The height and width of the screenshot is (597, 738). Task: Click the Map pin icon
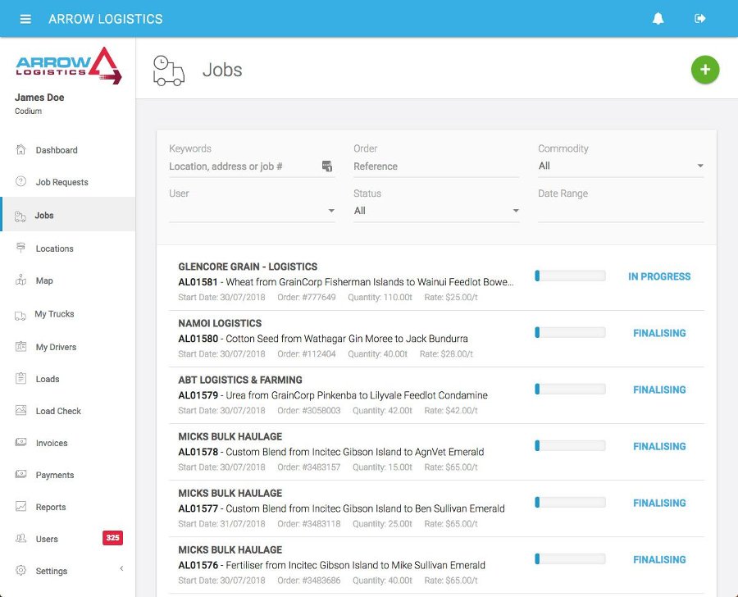(x=20, y=280)
